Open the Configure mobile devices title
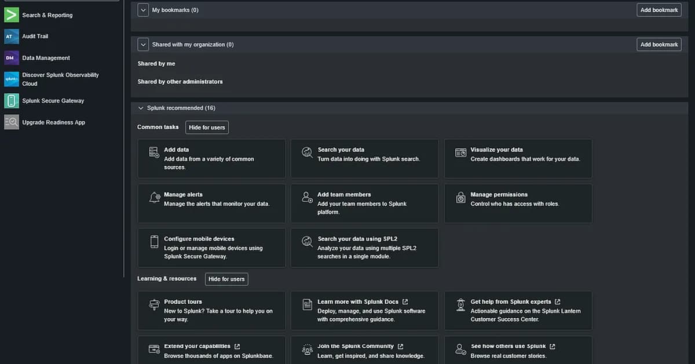695x364 pixels. 199,239
